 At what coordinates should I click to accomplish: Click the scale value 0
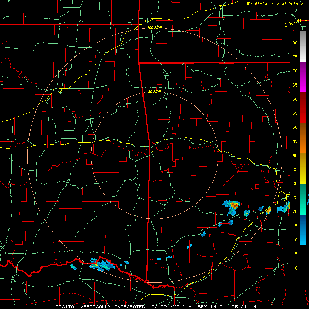pos(296,268)
